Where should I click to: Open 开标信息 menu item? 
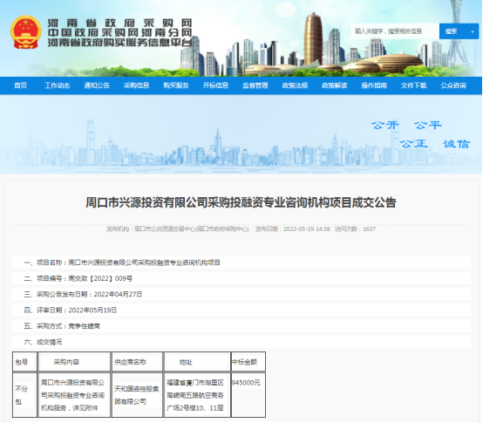215,85
